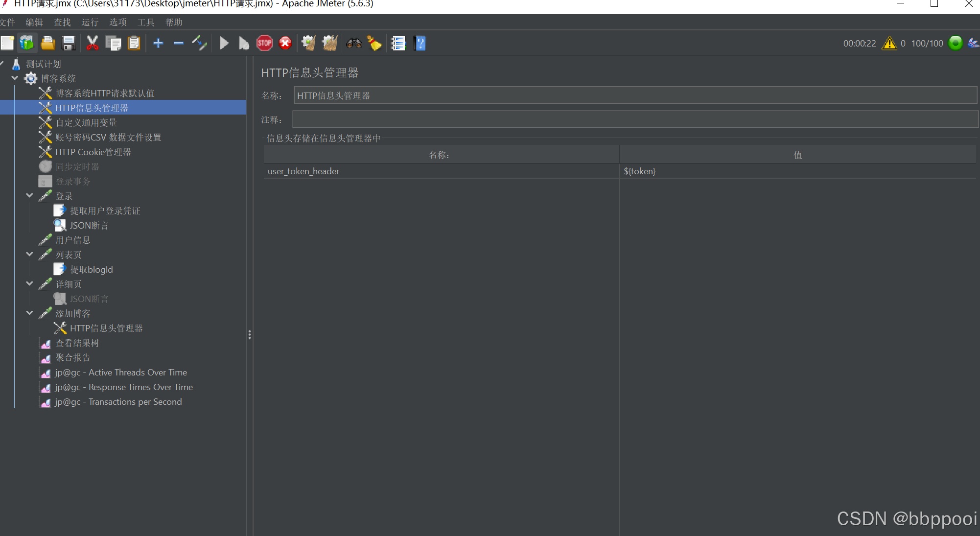
Task: Click the red STOP toolbar button
Action: point(264,43)
